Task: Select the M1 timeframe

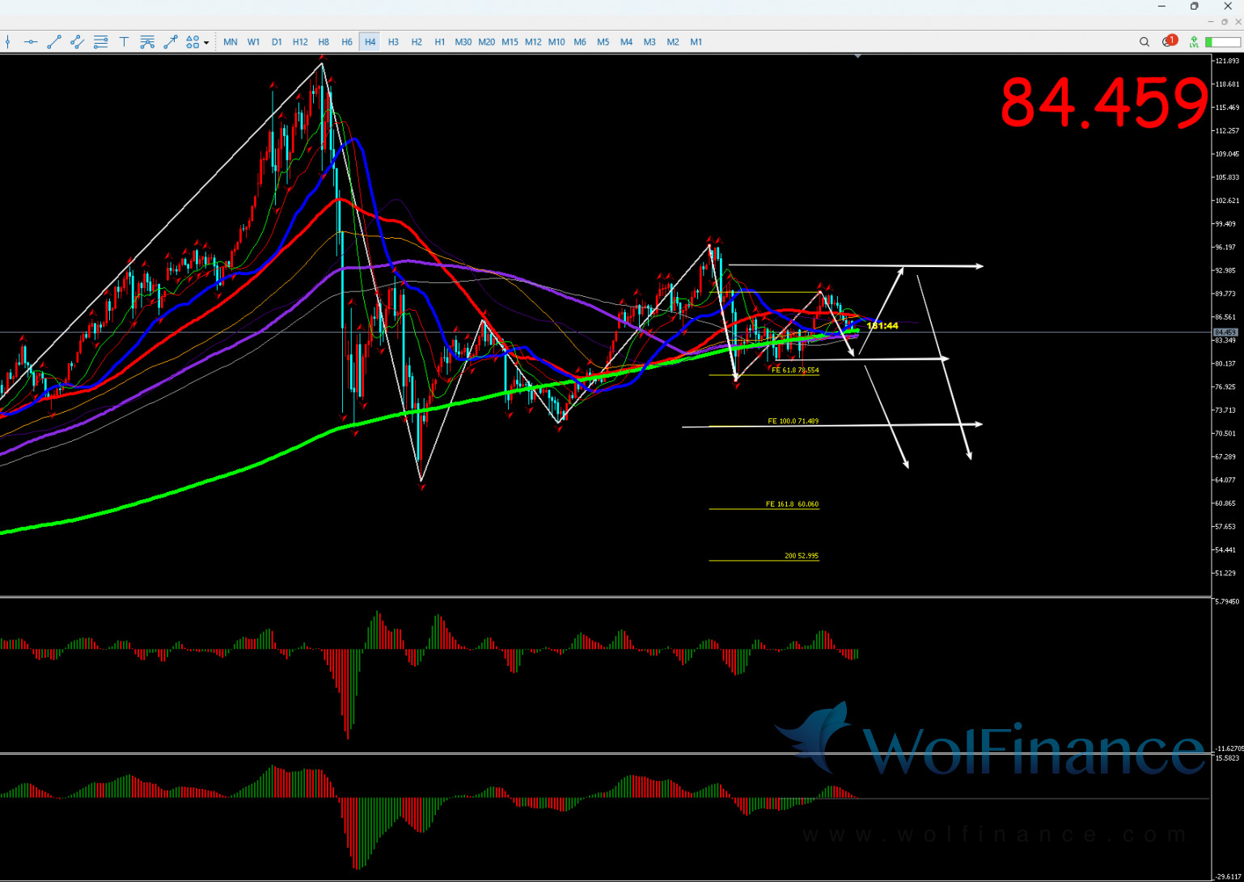Action: [696, 42]
